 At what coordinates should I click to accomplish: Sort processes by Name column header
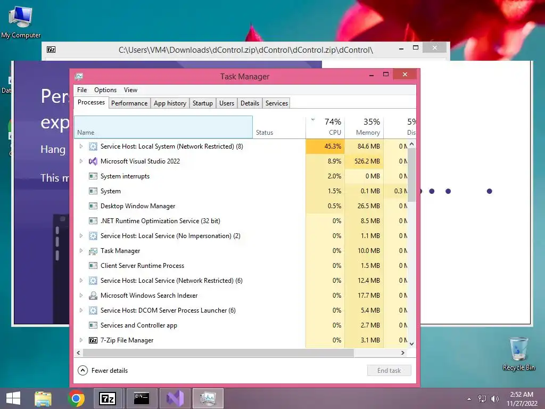tap(163, 127)
